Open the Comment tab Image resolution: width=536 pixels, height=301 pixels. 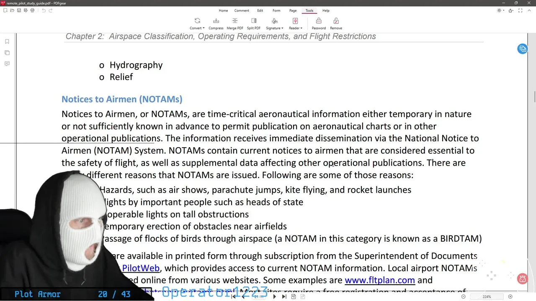point(242,10)
